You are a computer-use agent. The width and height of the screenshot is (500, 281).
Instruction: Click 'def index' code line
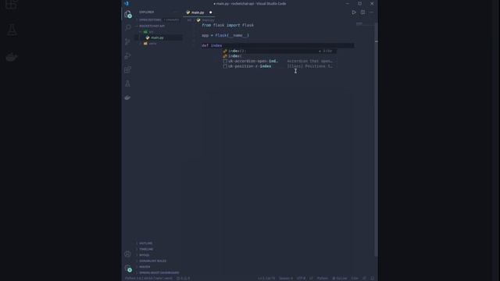(212, 45)
